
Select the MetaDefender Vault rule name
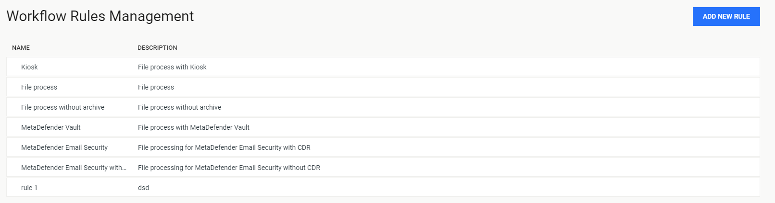(50, 127)
